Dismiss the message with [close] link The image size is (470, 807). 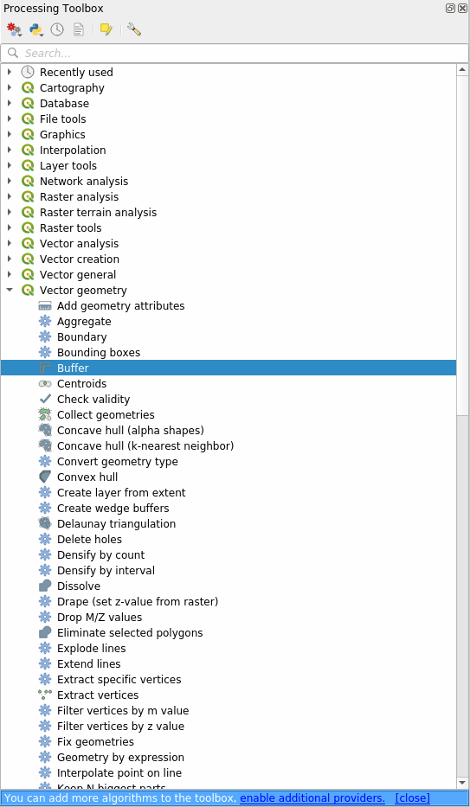coord(412,798)
